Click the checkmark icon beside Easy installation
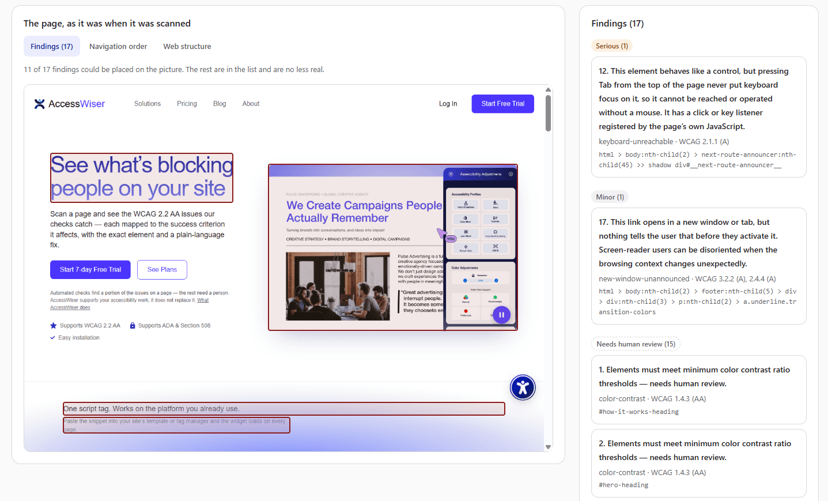828x501 pixels. click(x=53, y=338)
